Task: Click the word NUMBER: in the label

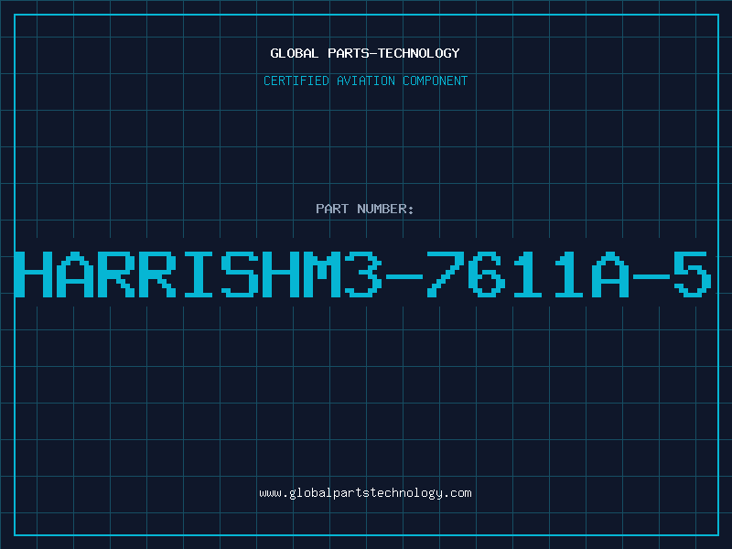Action: [x=385, y=209]
